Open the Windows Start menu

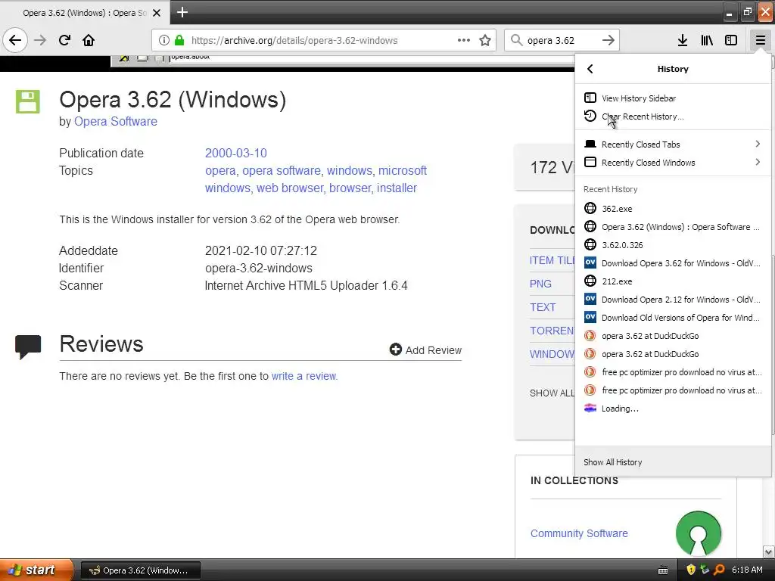pyautogui.click(x=36, y=570)
